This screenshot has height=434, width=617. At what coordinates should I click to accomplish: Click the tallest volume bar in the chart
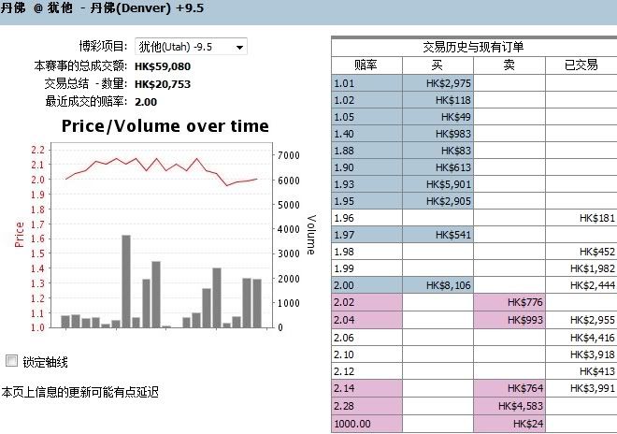(x=126, y=281)
